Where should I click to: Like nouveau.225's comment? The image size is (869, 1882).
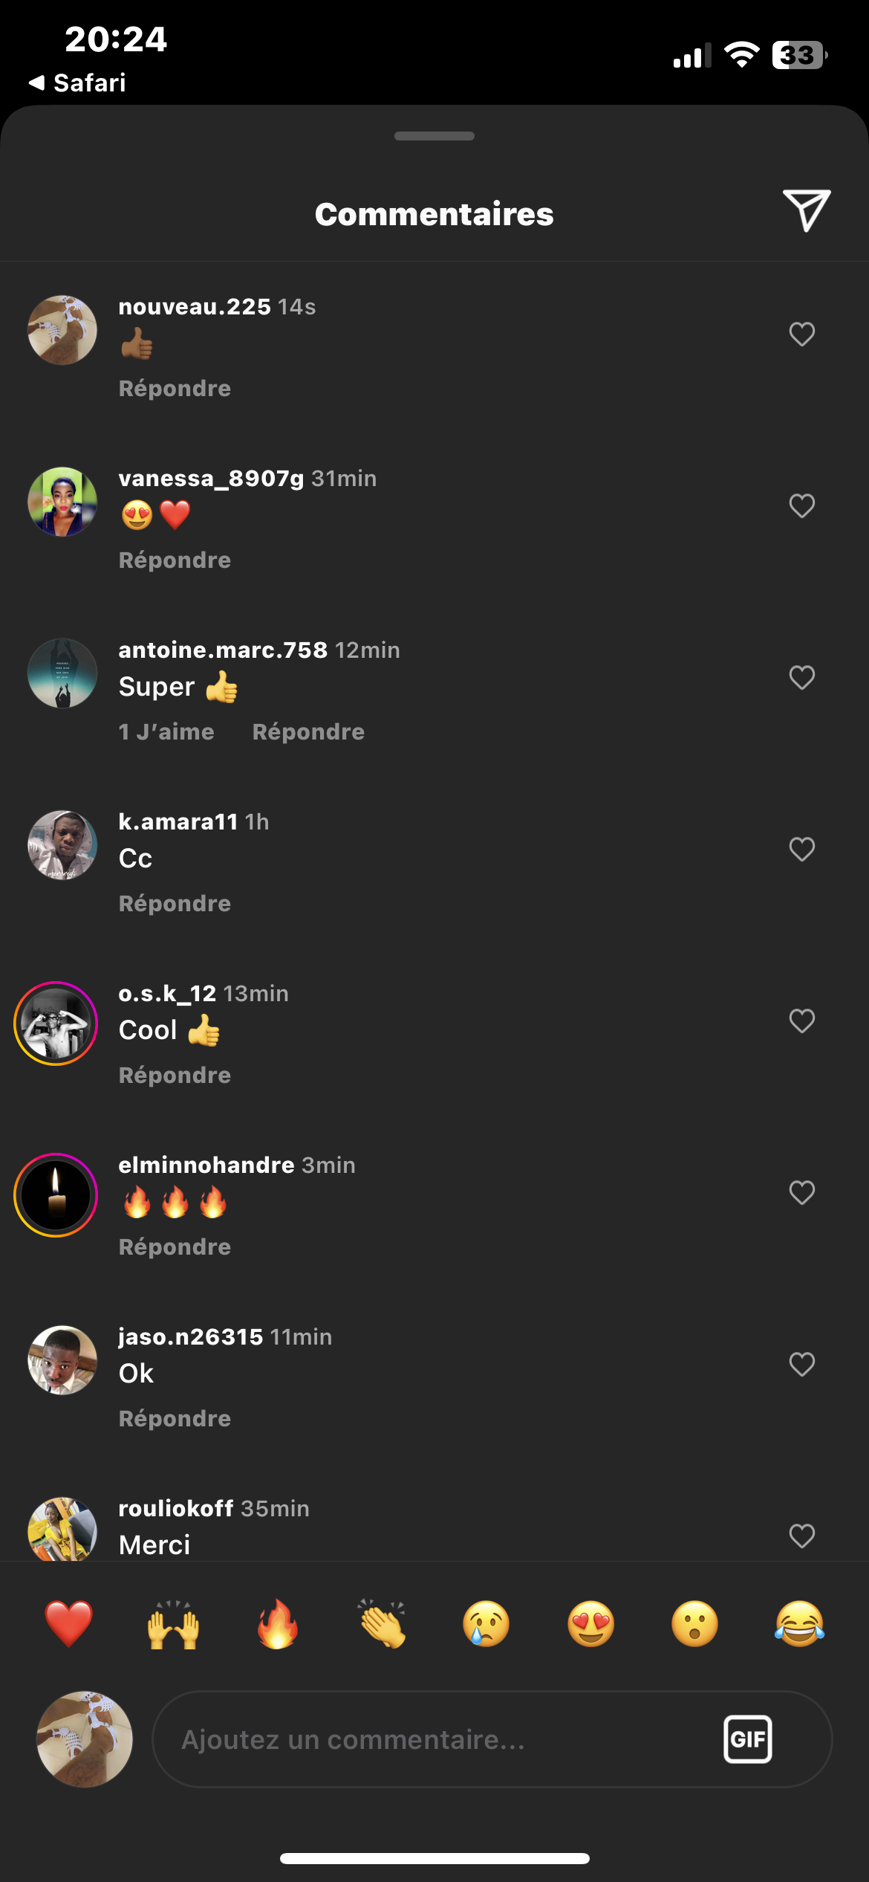[801, 334]
